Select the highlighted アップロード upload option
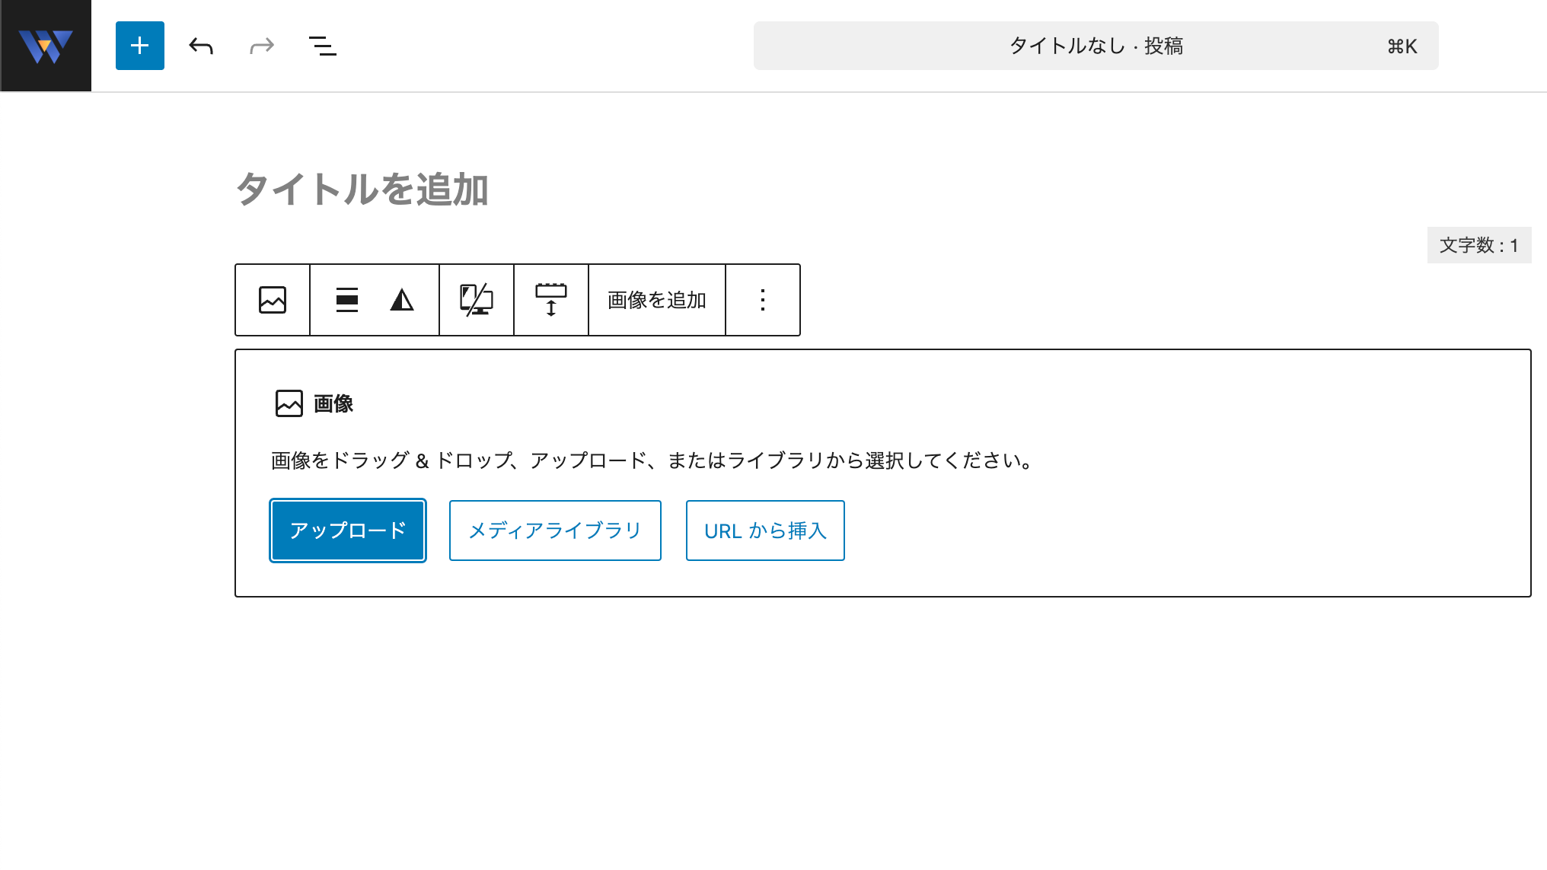 [x=347, y=531]
